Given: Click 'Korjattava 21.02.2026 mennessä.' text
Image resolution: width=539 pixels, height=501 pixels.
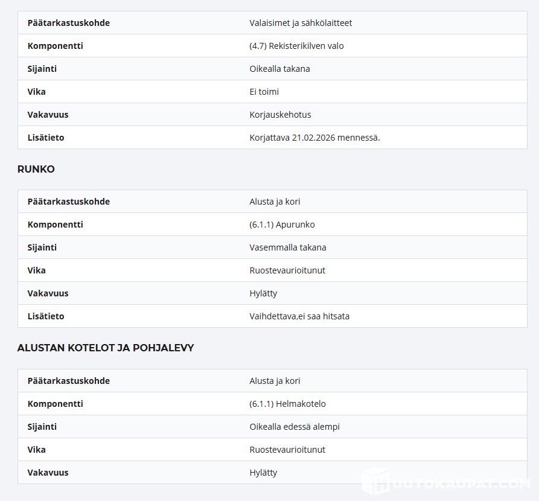Looking at the screenshot, I should click(x=314, y=138).
